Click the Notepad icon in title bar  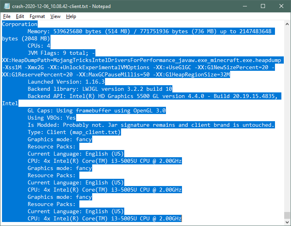(x=7, y=6)
